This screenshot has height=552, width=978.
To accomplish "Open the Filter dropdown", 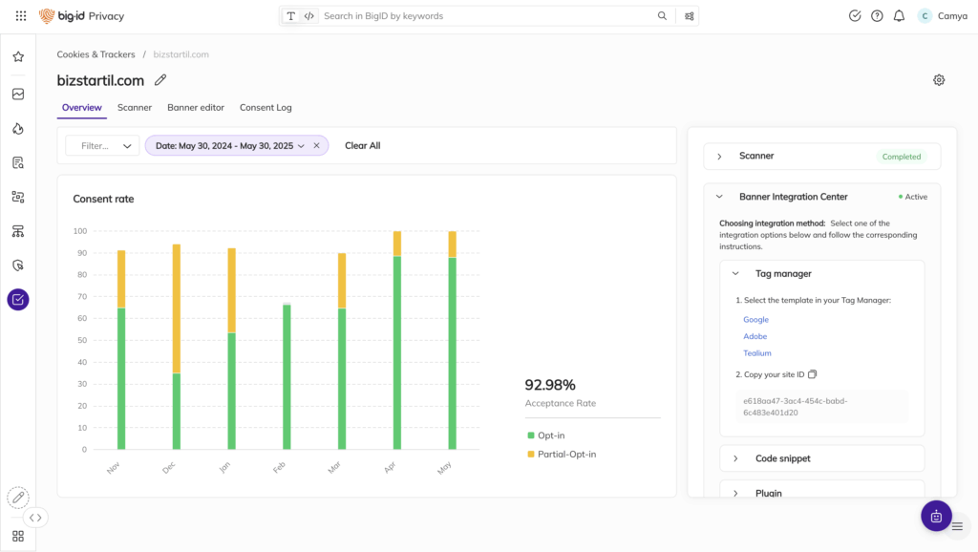I will [102, 146].
